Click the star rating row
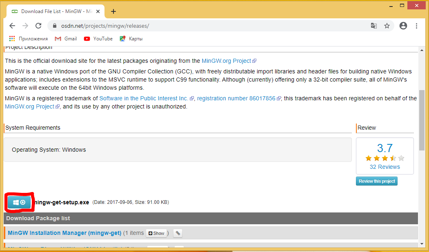The image size is (429, 252). click(x=385, y=158)
